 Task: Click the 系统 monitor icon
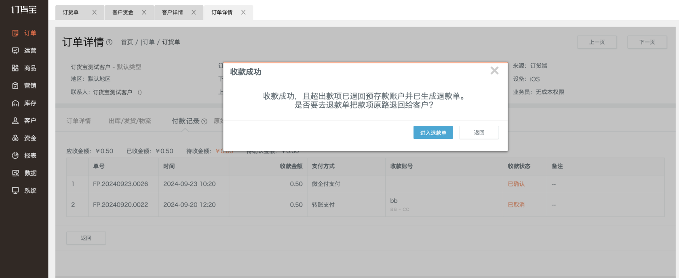[15, 190]
